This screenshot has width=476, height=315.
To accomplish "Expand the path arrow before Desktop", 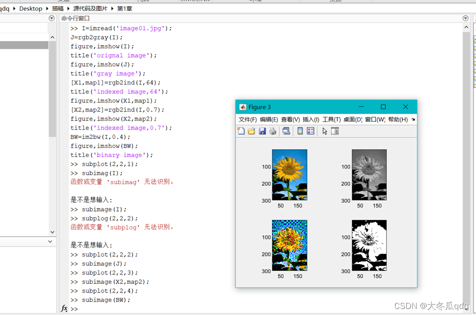I will tap(14, 8).
